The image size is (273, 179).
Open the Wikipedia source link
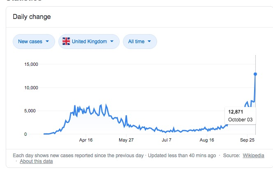253,156
